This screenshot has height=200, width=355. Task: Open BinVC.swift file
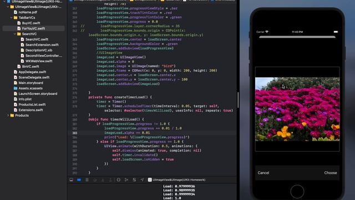click(x=31, y=67)
